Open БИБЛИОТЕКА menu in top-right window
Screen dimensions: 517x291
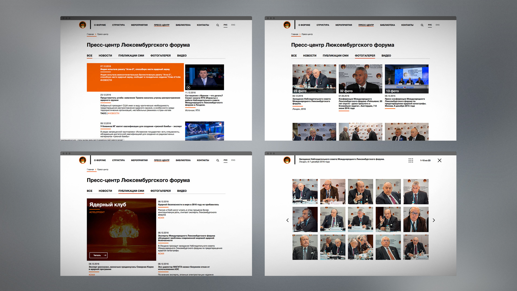tap(387, 25)
